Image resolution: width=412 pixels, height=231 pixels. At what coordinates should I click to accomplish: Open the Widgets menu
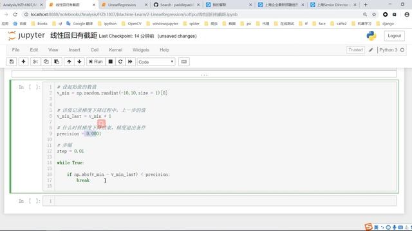(141, 50)
